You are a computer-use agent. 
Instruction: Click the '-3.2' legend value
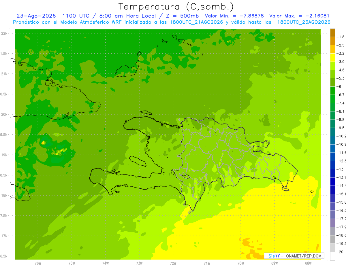pos(341,54)
